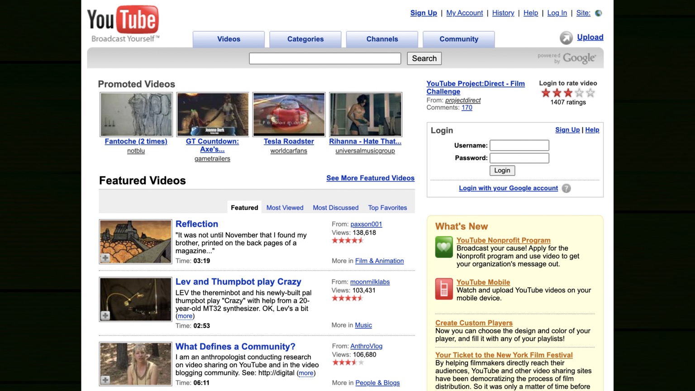This screenshot has width=695, height=391.
Task: Go to the Community tab
Action: click(x=459, y=39)
